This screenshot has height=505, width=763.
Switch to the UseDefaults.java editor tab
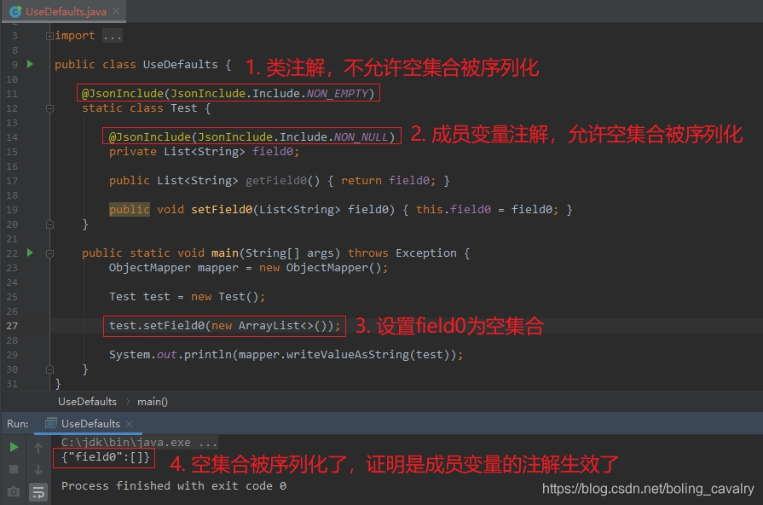coord(61,12)
